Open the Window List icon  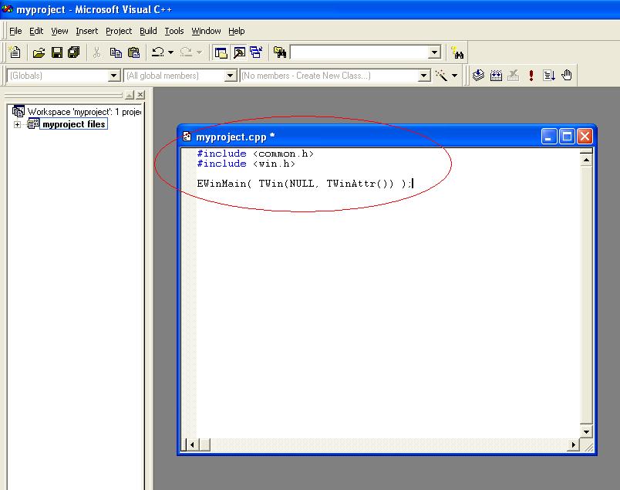coord(256,52)
